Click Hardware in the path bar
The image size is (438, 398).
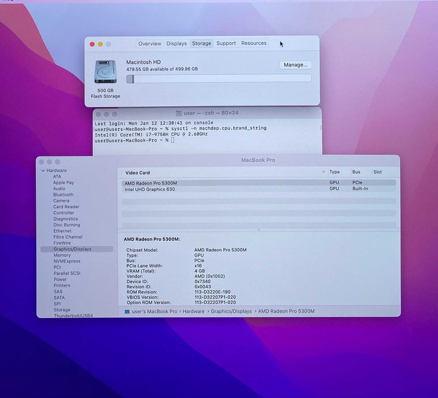(x=193, y=311)
